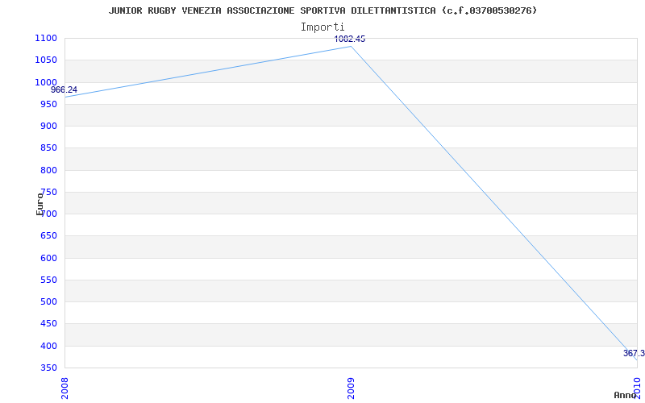Click the 1082.45 data point label

[x=350, y=39]
